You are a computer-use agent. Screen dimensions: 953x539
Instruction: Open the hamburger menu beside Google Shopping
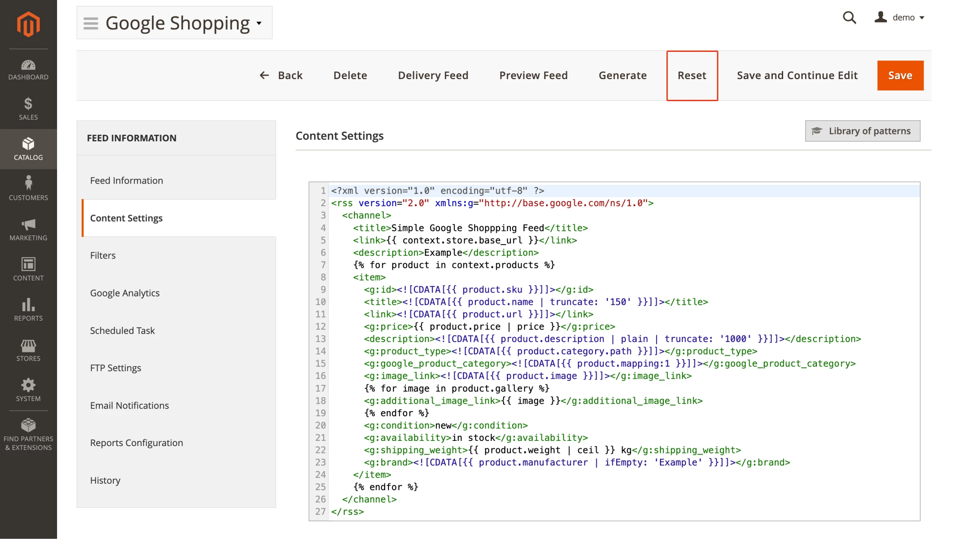(x=91, y=23)
